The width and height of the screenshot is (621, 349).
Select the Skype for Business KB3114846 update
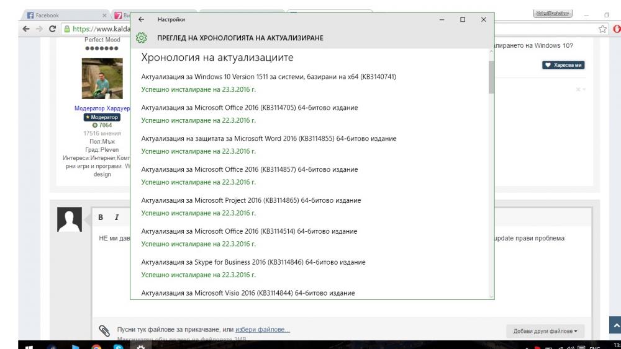253,262
